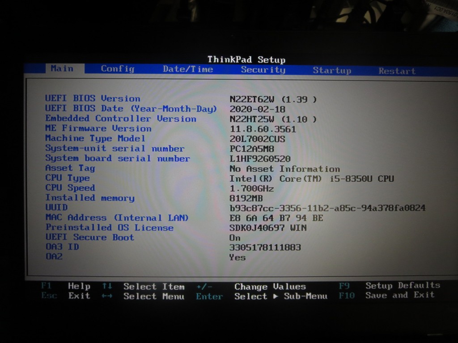Select the BIOS date 2020-02-18
This screenshot has width=458, height=343.
click(x=257, y=109)
